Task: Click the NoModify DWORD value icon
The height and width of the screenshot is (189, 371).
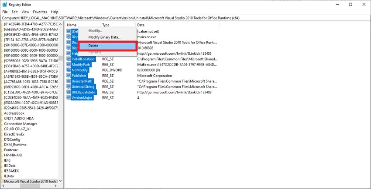Action: [69, 70]
